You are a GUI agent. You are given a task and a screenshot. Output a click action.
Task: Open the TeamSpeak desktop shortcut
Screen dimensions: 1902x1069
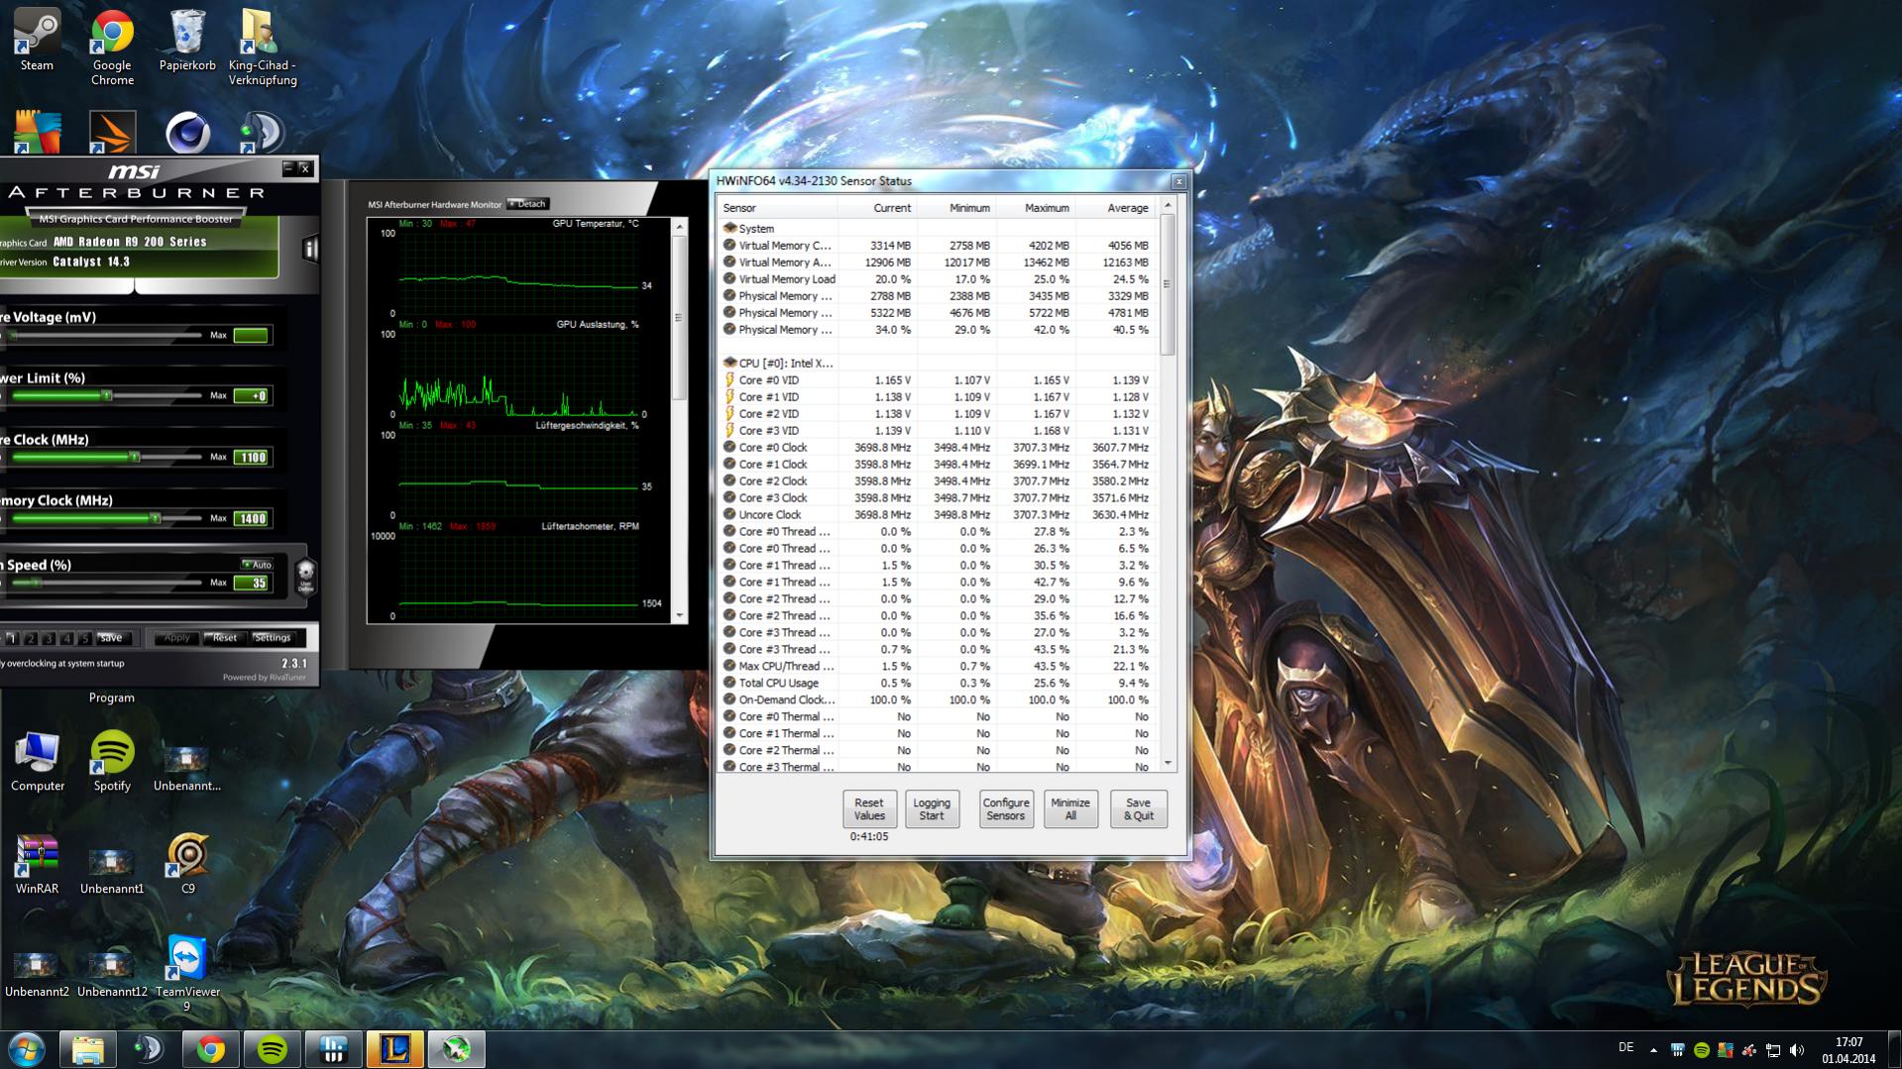coord(262,131)
